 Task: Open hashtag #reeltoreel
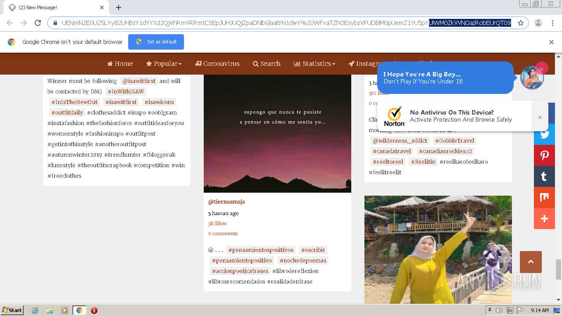click(388, 162)
